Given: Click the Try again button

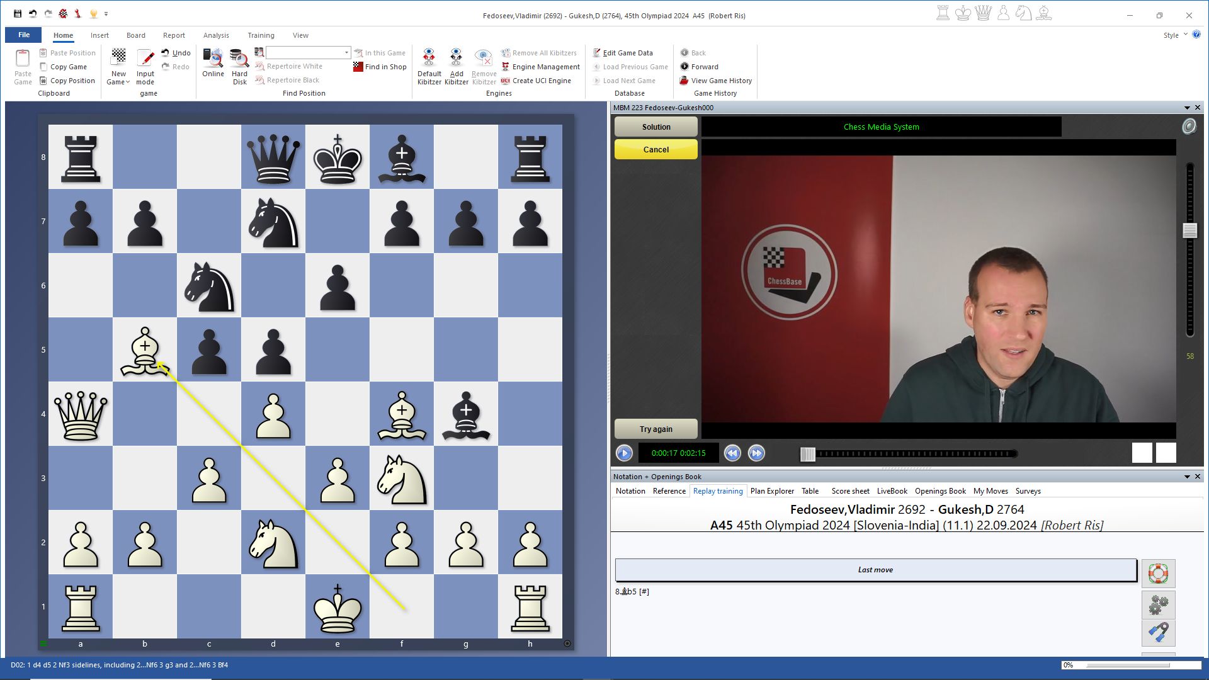Looking at the screenshot, I should [x=656, y=429].
